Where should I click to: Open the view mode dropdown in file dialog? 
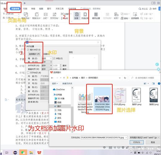pos(148,83)
